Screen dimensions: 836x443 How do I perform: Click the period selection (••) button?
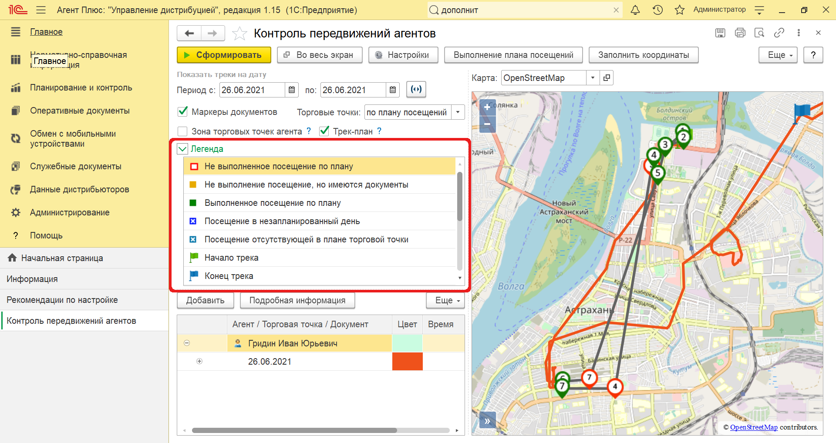coord(416,89)
